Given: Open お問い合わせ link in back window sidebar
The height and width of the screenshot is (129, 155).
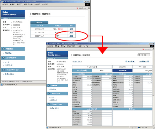Looking at the screenshot, I should 10,74.
